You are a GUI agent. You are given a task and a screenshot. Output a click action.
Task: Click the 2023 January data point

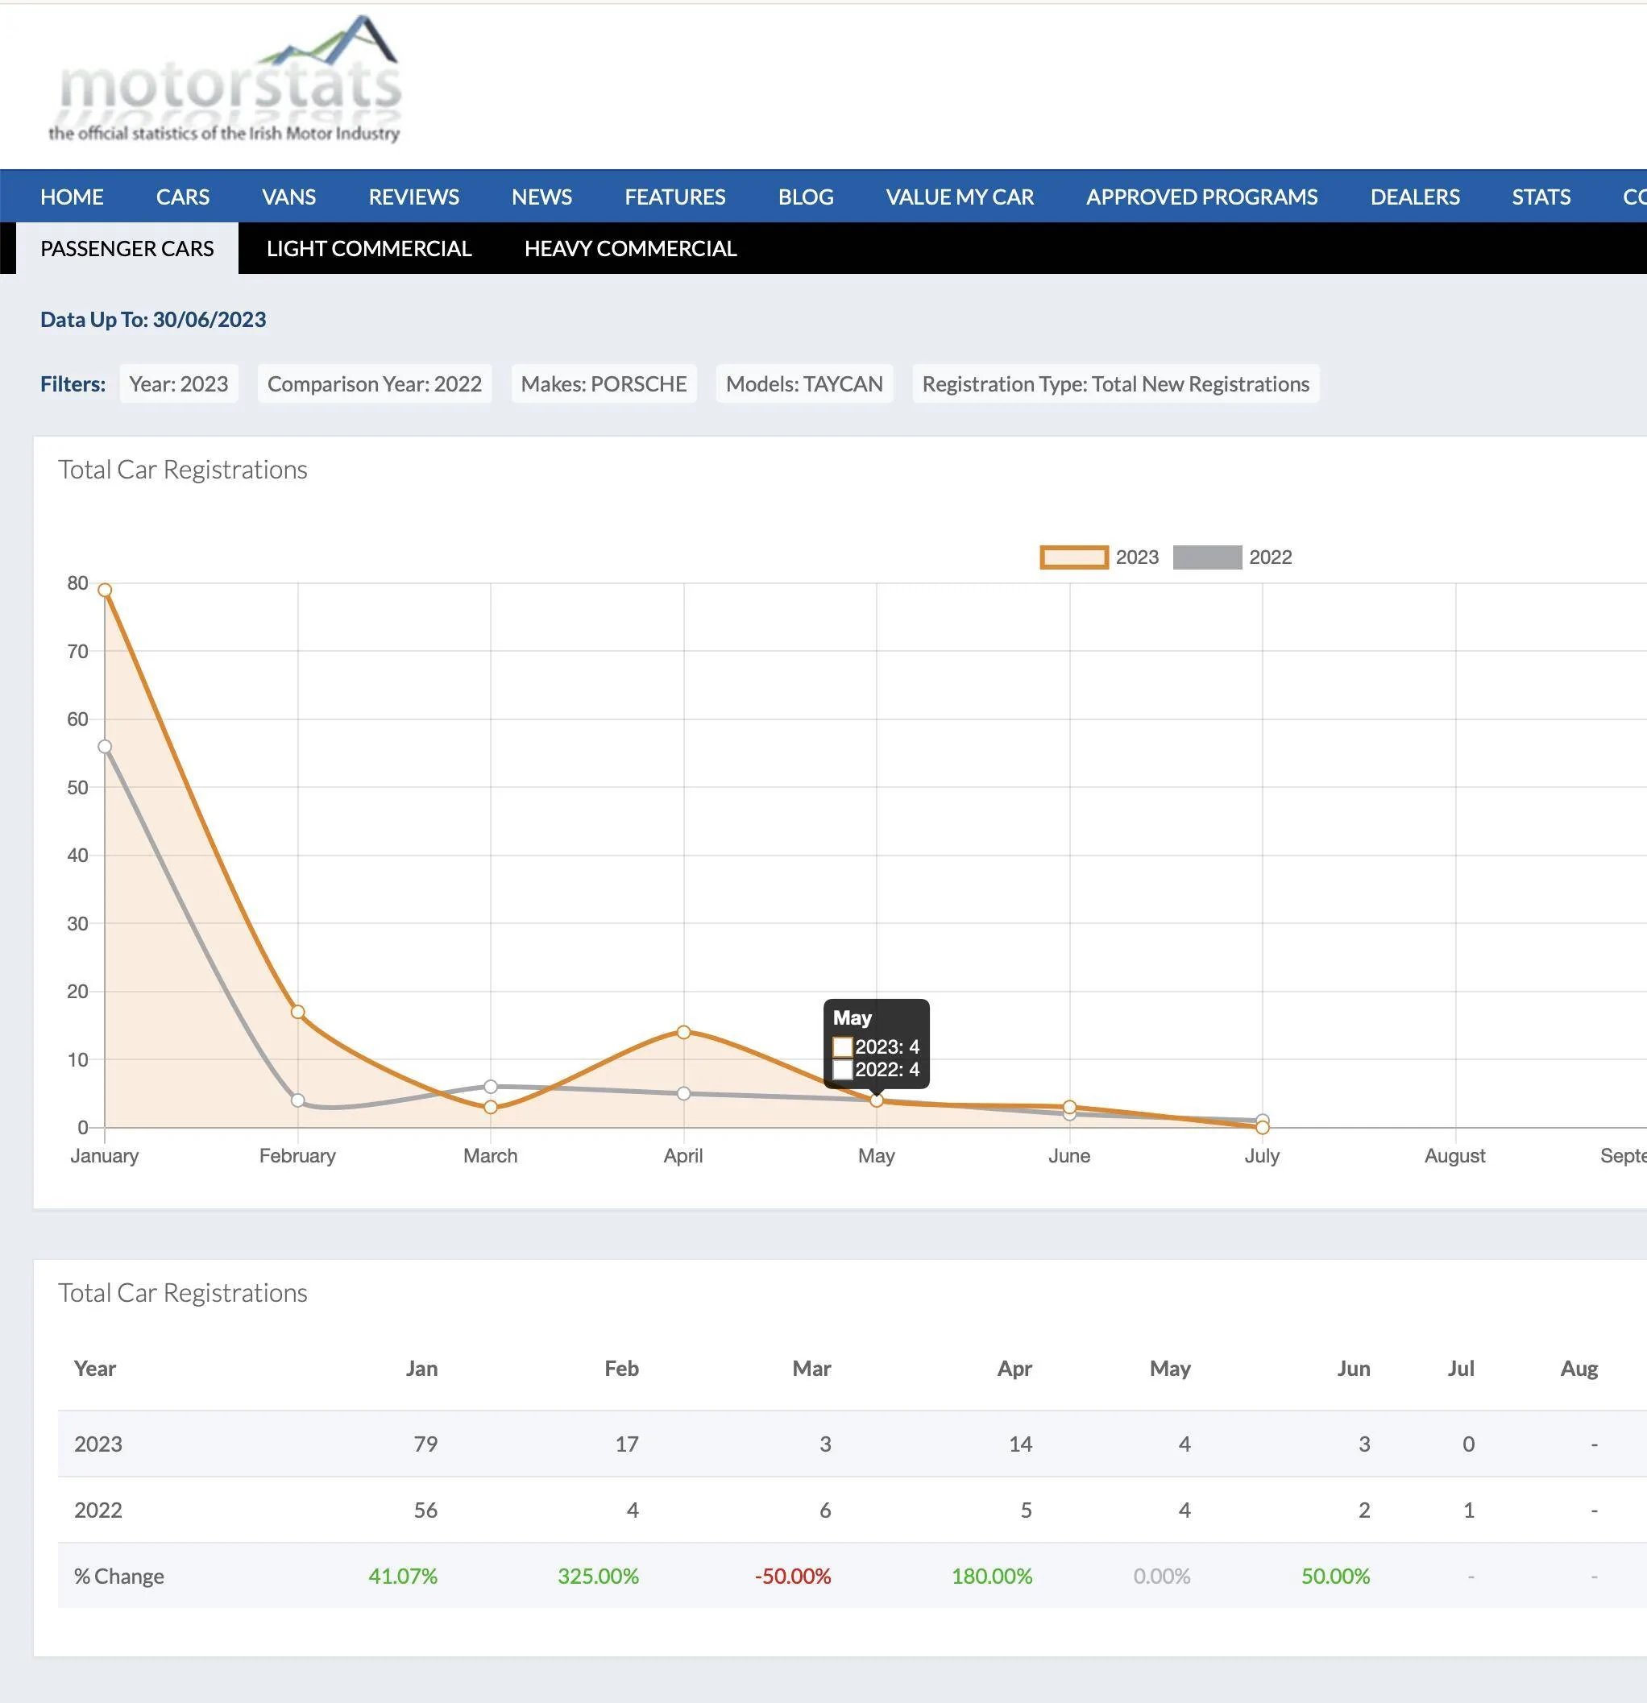(106, 590)
